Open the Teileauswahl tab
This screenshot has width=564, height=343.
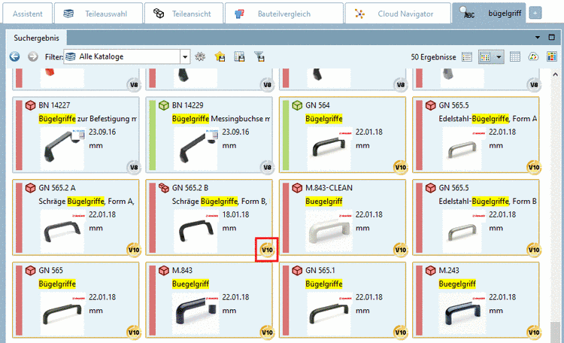coord(98,14)
